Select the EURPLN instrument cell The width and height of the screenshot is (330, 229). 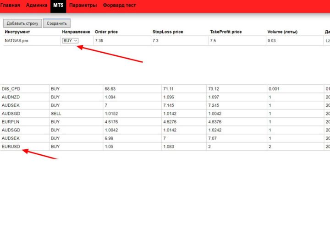click(x=25, y=122)
